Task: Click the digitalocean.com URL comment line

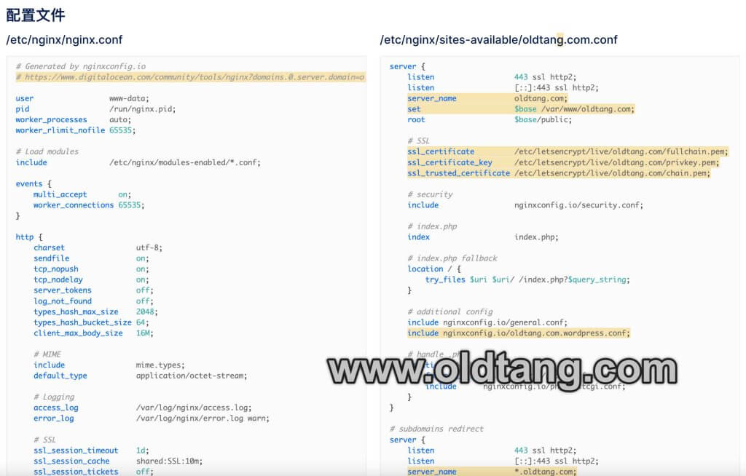Action: point(189,77)
